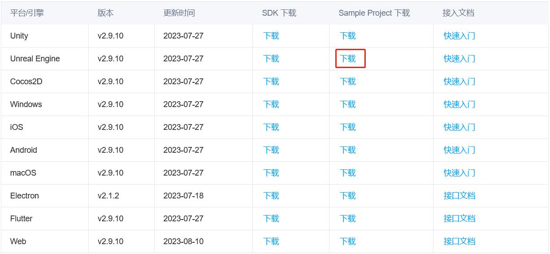Open the Unreal Engine quick start guide
Screen dimensions: 550x254
coord(459,59)
